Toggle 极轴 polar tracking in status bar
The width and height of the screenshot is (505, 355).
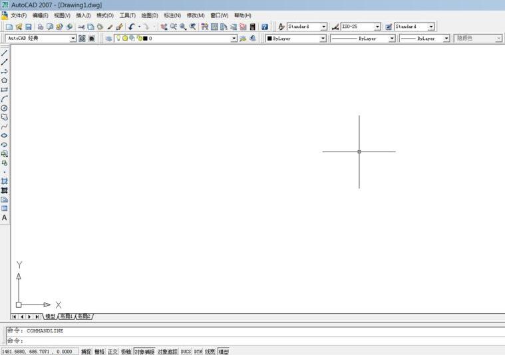tap(126, 352)
